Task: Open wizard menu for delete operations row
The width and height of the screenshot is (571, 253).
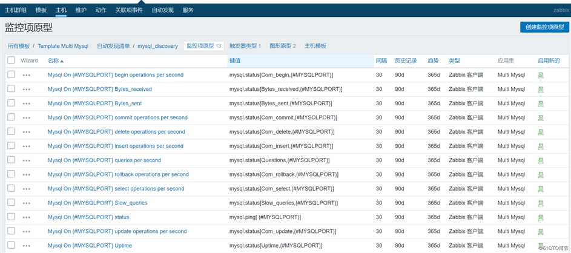Action: [x=26, y=132]
